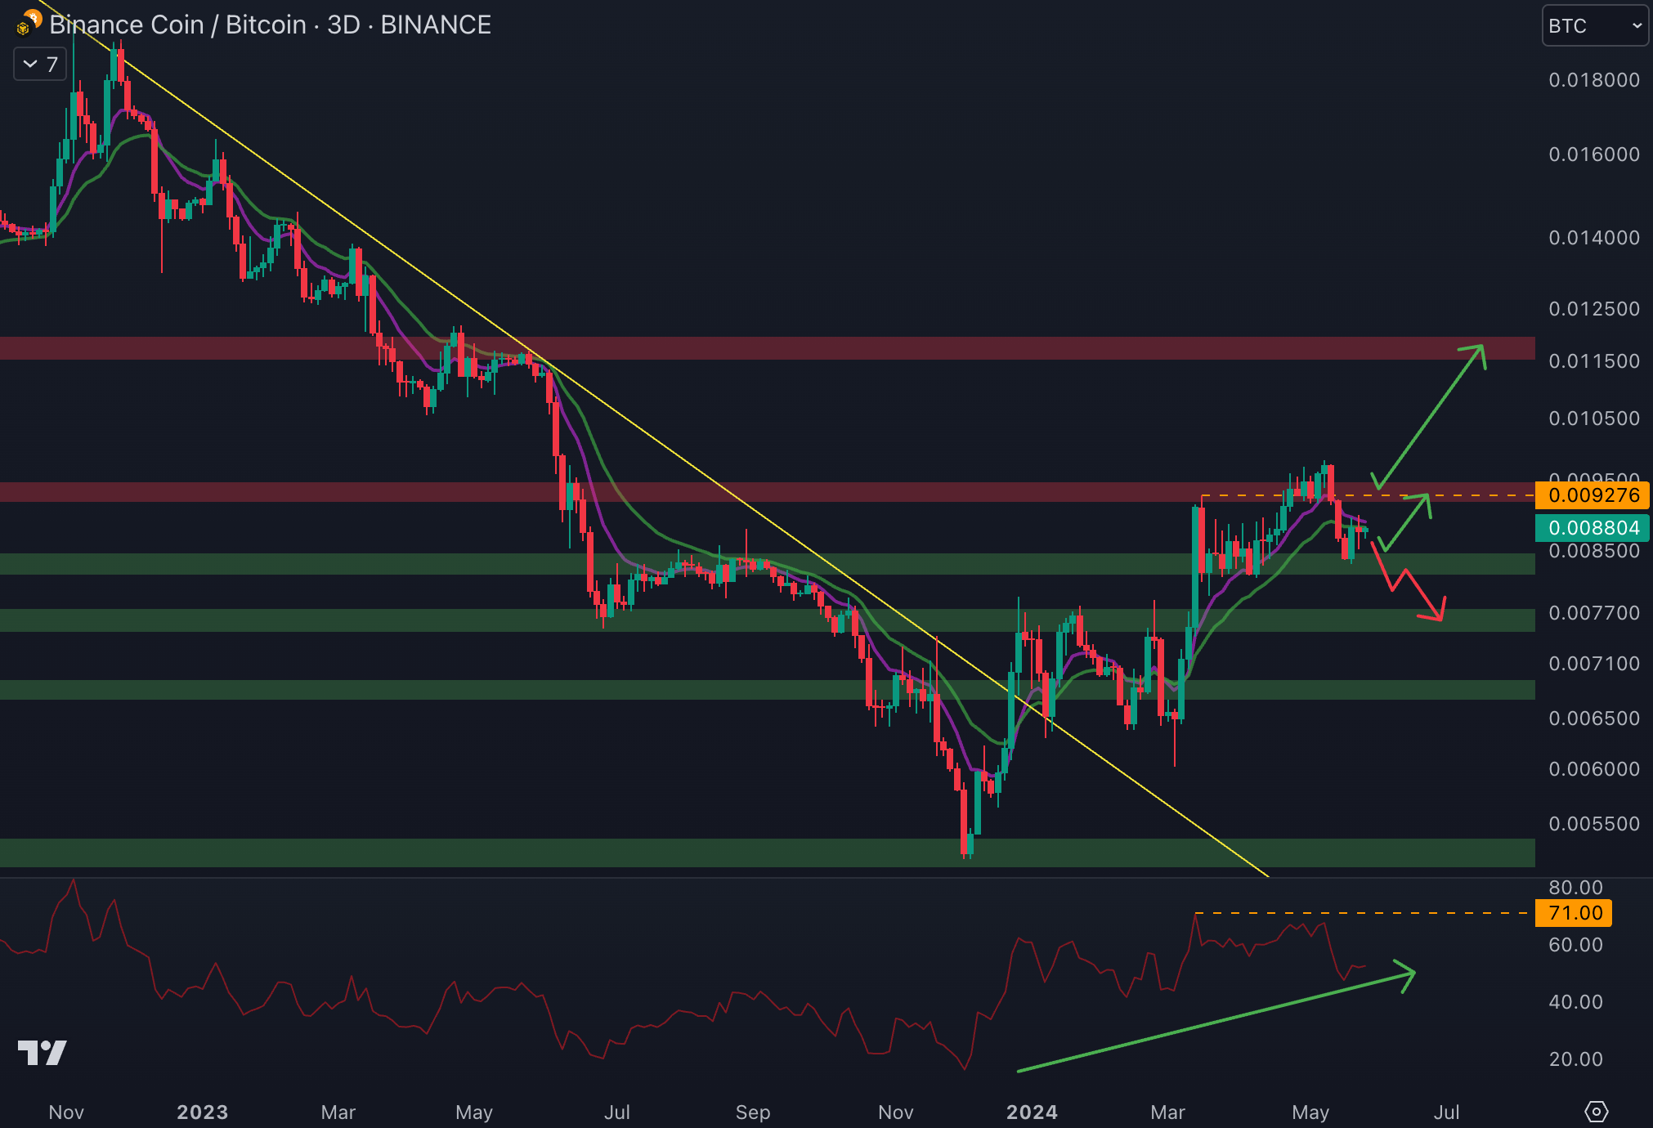1653x1128 pixels.
Task: Select the green RSI divergence arrow
Action: point(1218,1022)
